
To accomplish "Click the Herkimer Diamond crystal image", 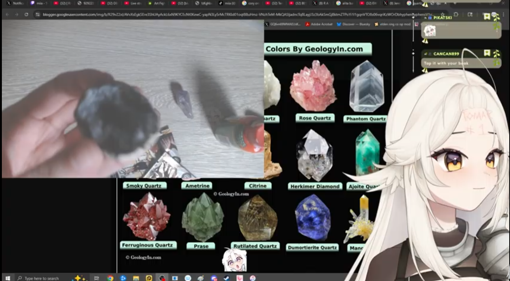I will coord(315,155).
